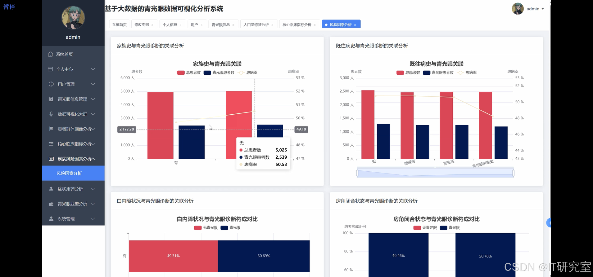
Task: Toggle 无青光眼 legend in 房角闭合 chart
Action: [425, 228]
